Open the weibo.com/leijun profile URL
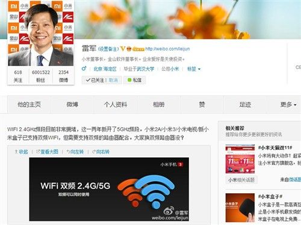The width and height of the screenshot is (301, 225). tap(167, 49)
